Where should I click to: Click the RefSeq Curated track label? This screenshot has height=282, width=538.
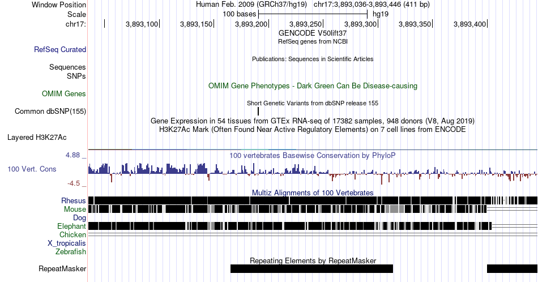click(x=60, y=49)
